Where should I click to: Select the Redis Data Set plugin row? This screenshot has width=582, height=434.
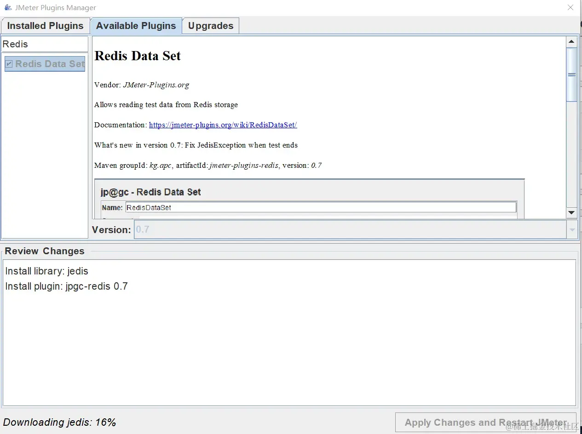[x=45, y=64]
